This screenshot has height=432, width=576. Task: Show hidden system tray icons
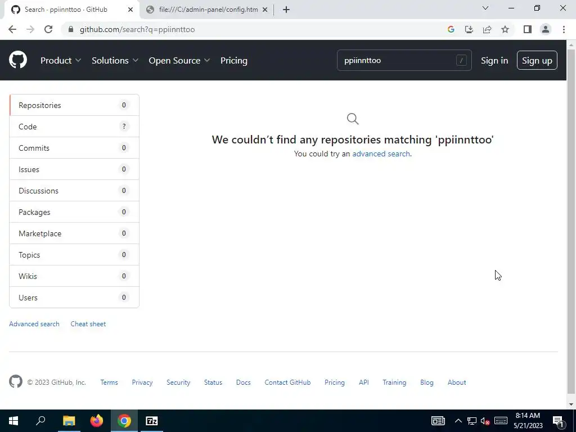[x=458, y=421]
